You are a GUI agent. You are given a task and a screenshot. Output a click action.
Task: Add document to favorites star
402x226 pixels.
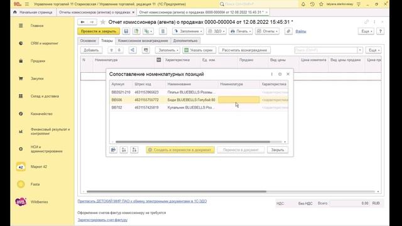point(102,23)
